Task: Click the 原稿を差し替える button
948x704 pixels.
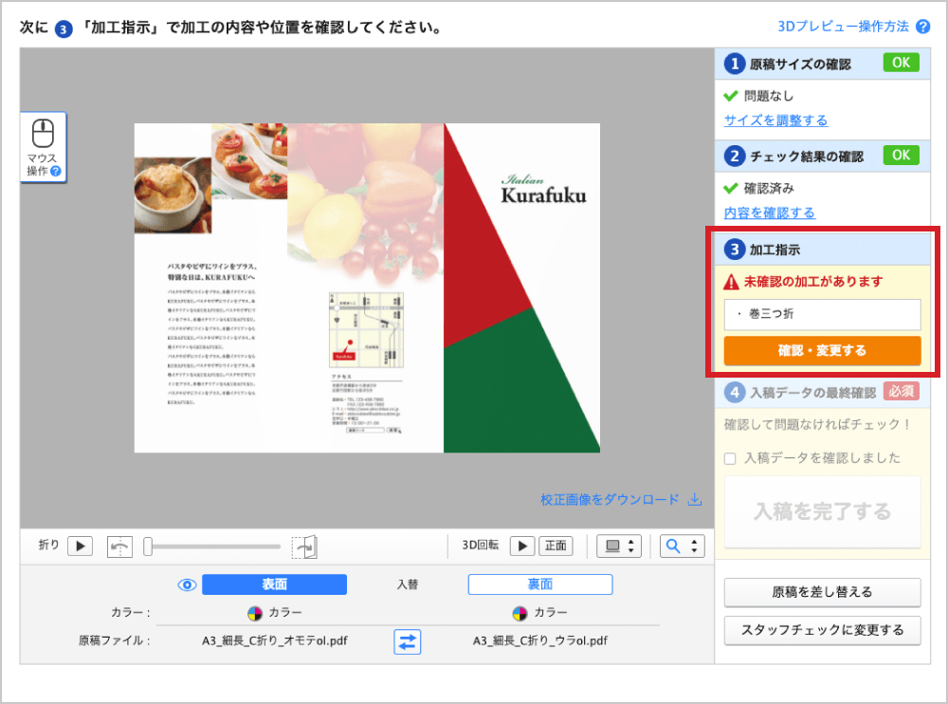Action: click(822, 592)
